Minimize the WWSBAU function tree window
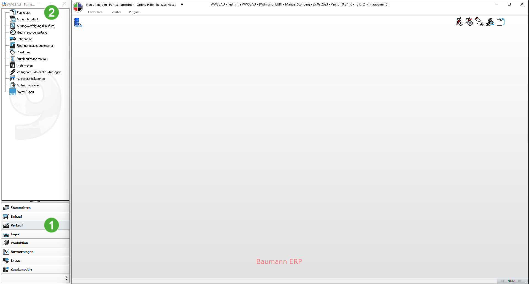529x284 pixels. [x=39, y=4]
